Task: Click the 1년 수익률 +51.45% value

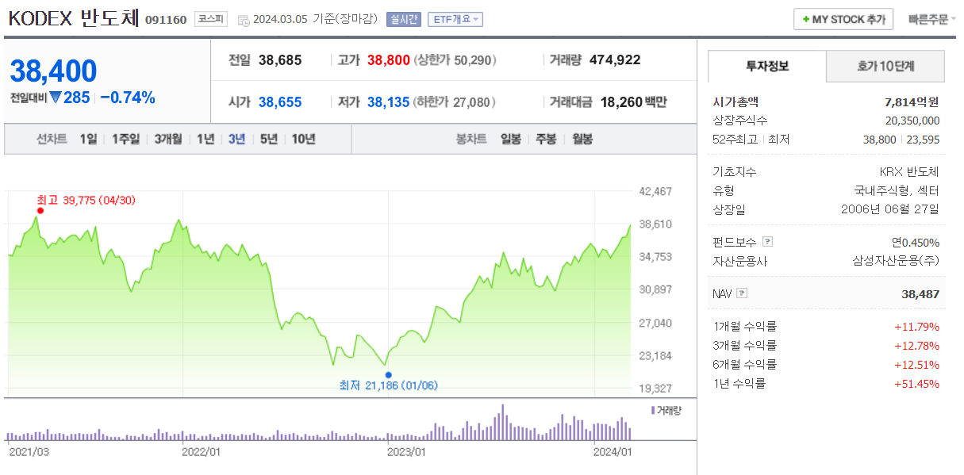Action: point(916,384)
